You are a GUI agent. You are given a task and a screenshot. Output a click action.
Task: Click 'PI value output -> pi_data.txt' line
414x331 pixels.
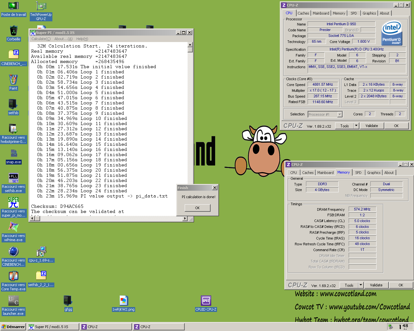pos(124,196)
